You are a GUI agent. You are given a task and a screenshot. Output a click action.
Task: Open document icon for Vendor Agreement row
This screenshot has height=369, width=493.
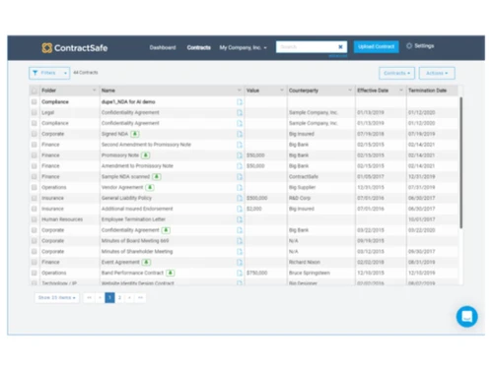(x=240, y=187)
